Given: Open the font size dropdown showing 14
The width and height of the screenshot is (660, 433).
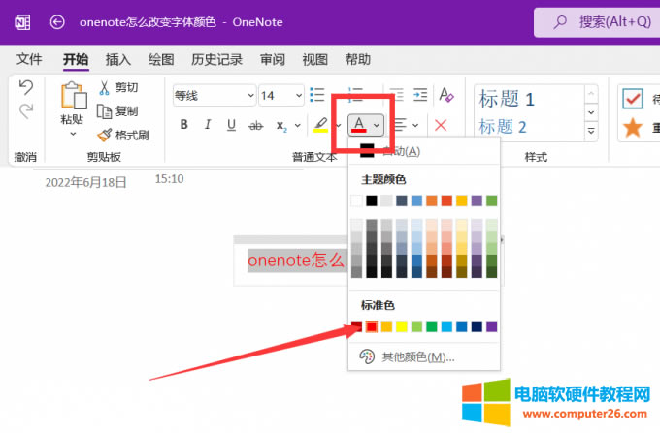Looking at the screenshot, I should pos(280,95).
